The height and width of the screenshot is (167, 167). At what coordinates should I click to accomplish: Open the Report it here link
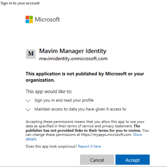pyautogui.click(x=89, y=146)
